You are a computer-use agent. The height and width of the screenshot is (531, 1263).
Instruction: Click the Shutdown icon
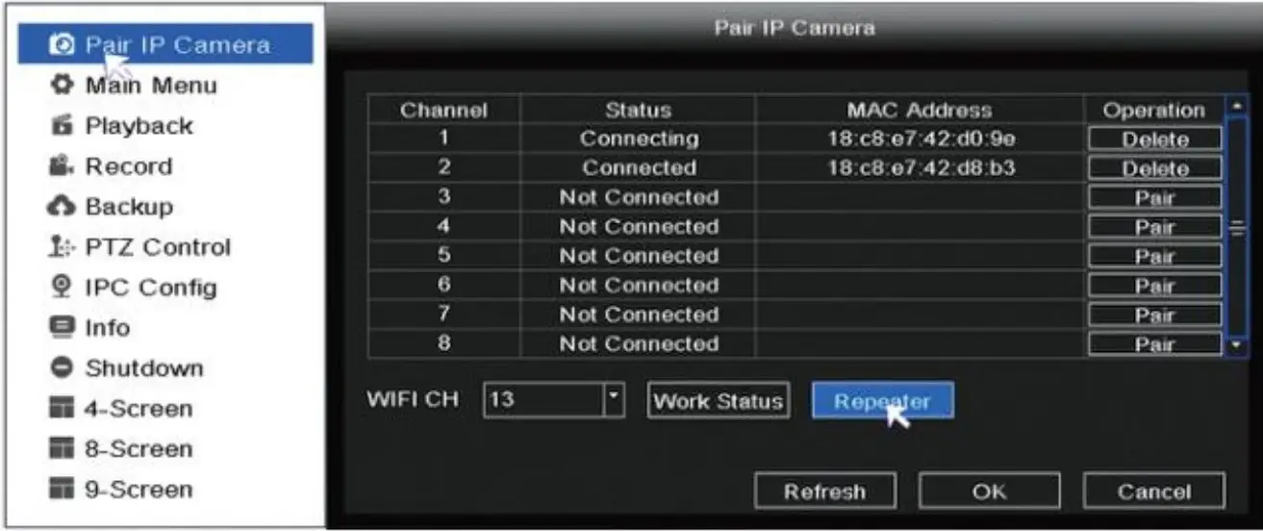(61, 368)
